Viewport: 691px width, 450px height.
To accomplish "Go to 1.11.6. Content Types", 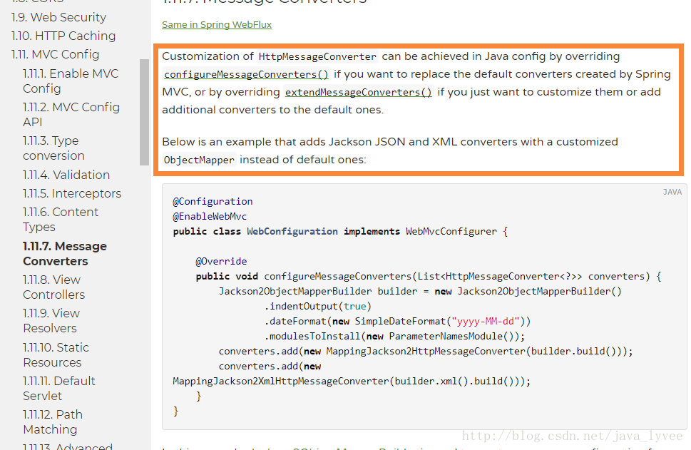I will click(61, 219).
